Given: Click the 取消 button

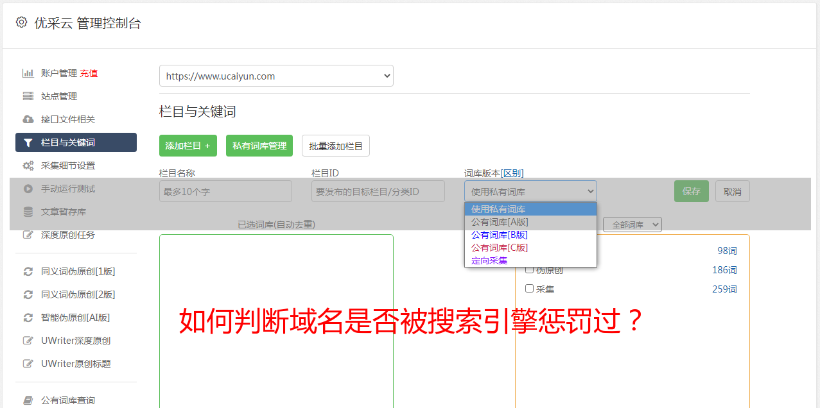Looking at the screenshot, I should 733,191.
